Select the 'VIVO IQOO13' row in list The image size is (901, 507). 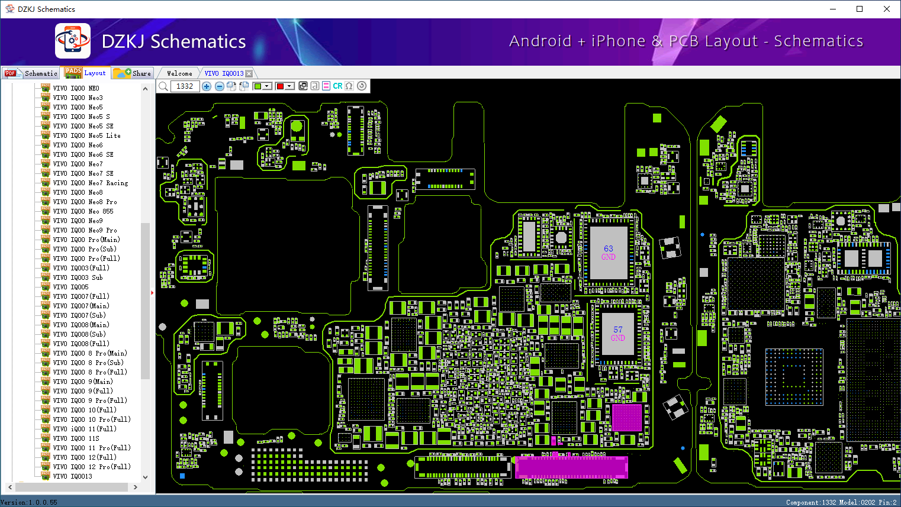[73, 476]
